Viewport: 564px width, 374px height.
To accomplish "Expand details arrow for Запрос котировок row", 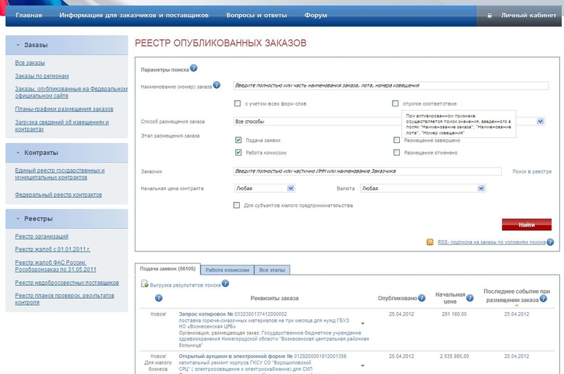I will (362, 323).
